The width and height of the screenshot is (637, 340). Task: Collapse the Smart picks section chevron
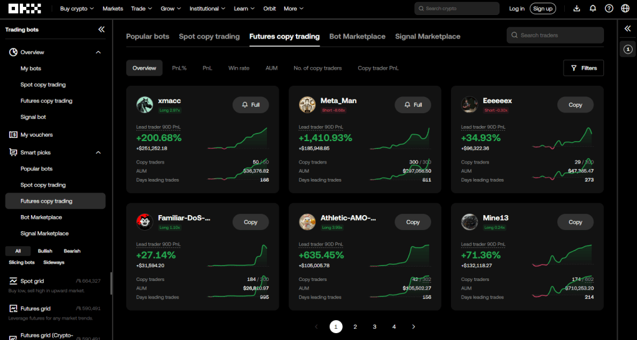[98, 152]
